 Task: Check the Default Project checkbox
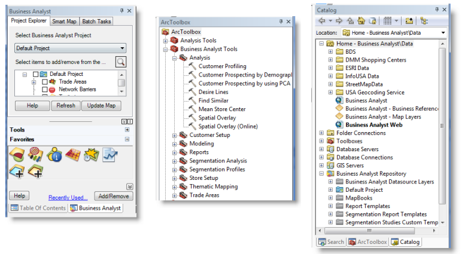point(36,74)
